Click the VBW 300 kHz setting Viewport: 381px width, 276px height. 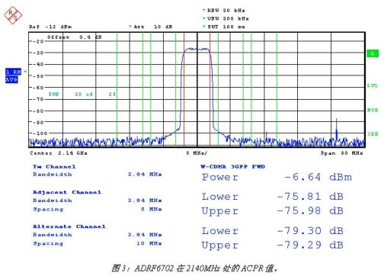point(228,18)
